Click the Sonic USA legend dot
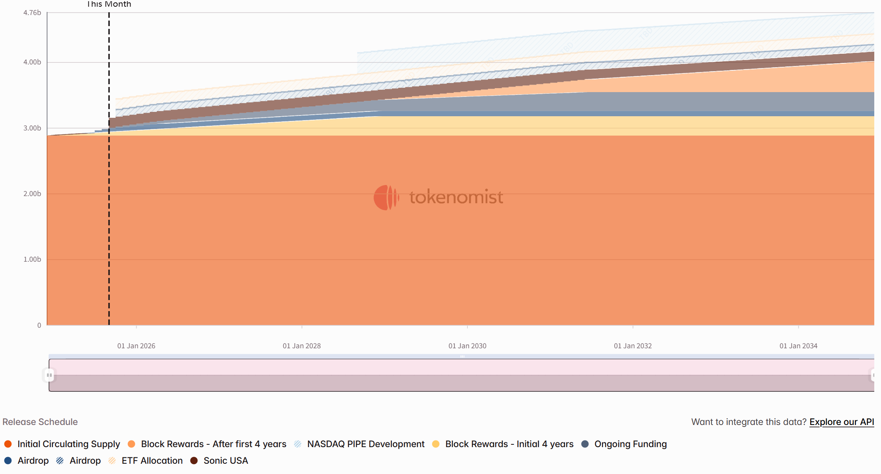881x474 pixels. 194,461
